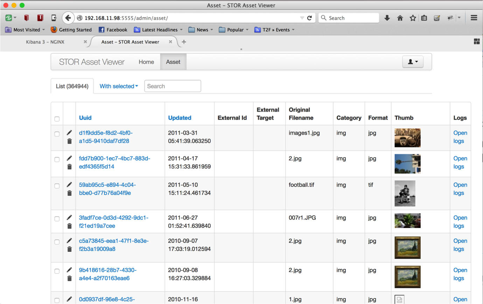Click the trash icon for football.tif

[x=69, y=193]
